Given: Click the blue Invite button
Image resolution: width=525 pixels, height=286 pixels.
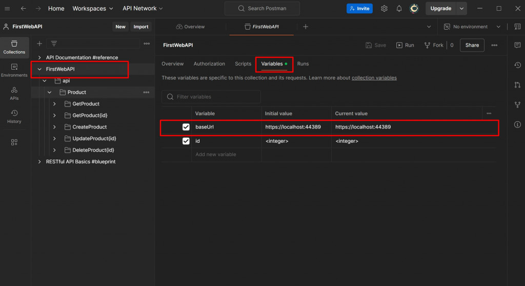Looking at the screenshot, I should tap(359, 8).
